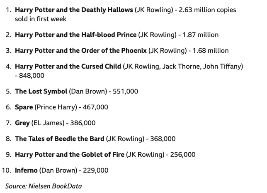The image size is (267, 193).
Task: Click the Source: Nielsen BookData caption
Action: pos(44,186)
